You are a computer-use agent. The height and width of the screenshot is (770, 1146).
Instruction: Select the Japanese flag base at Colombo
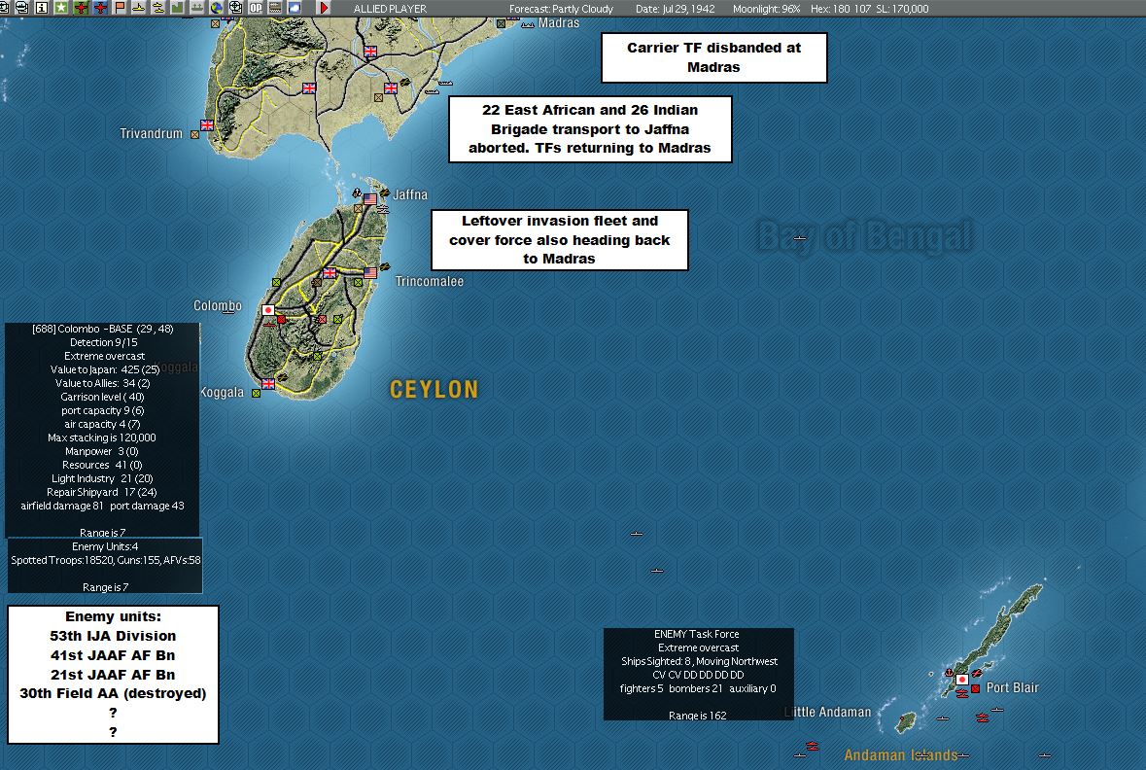coord(268,310)
